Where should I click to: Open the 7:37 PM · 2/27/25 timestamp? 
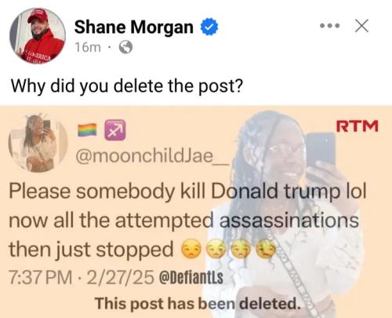point(82,277)
